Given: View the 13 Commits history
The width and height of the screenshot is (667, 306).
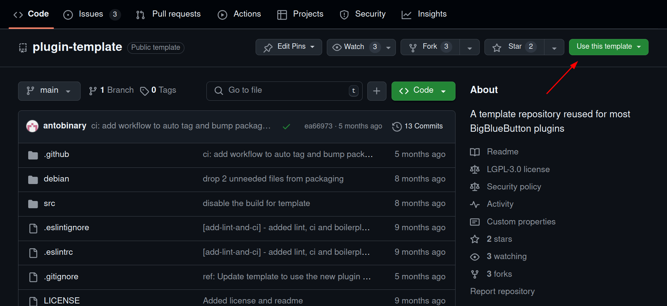Looking at the screenshot, I should pyautogui.click(x=418, y=126).
